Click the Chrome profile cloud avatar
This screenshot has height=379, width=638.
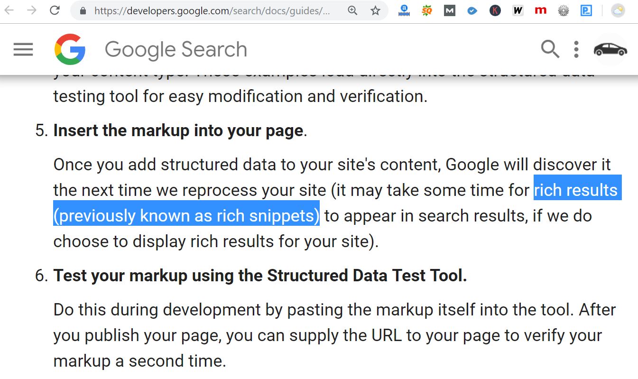point(618,10)
